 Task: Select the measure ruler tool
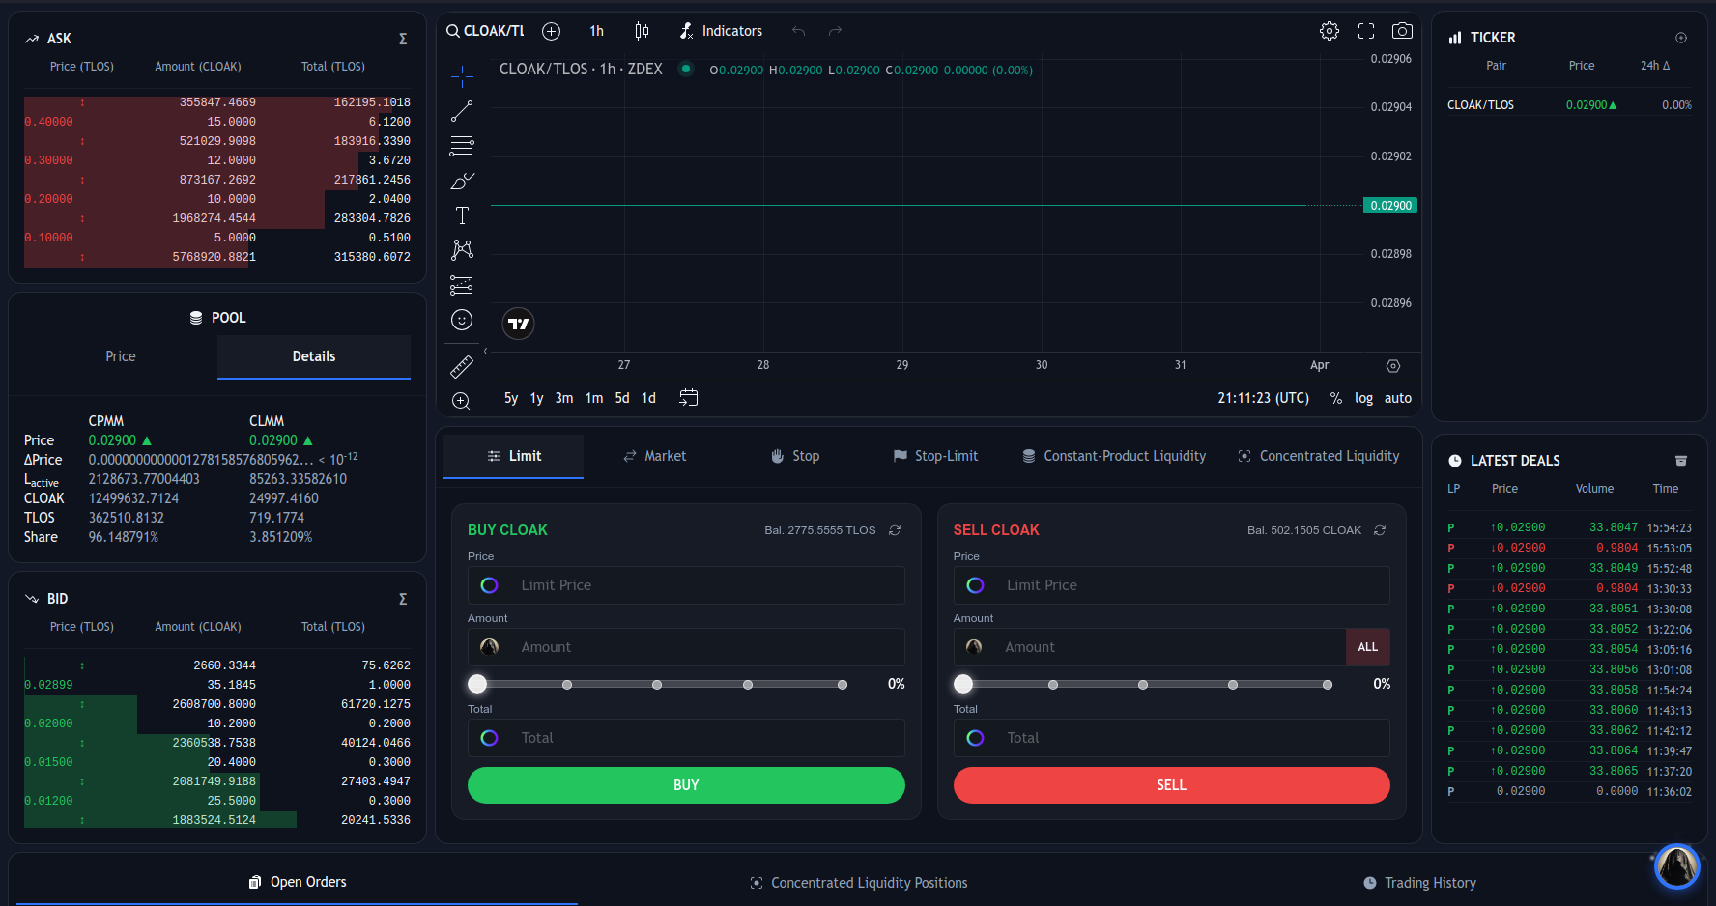click(x=462, y=366)
